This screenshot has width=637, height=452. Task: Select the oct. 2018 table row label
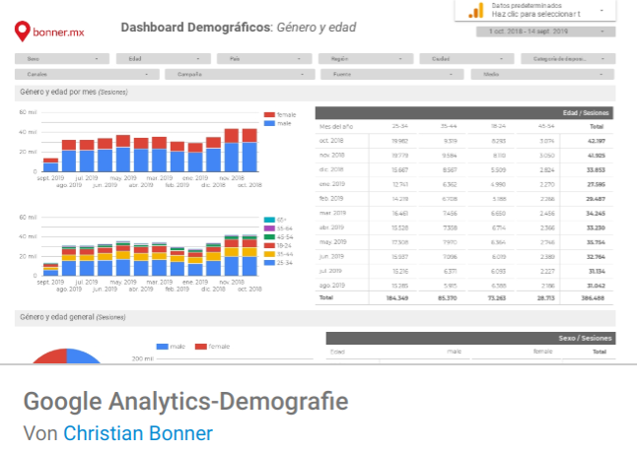pos(331,141)
